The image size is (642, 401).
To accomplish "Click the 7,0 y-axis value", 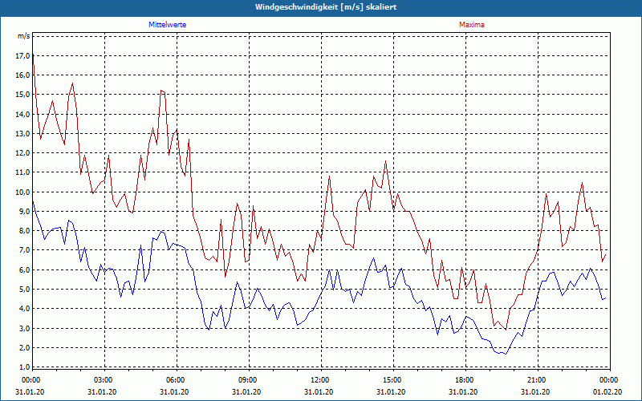I will point(24,250).
